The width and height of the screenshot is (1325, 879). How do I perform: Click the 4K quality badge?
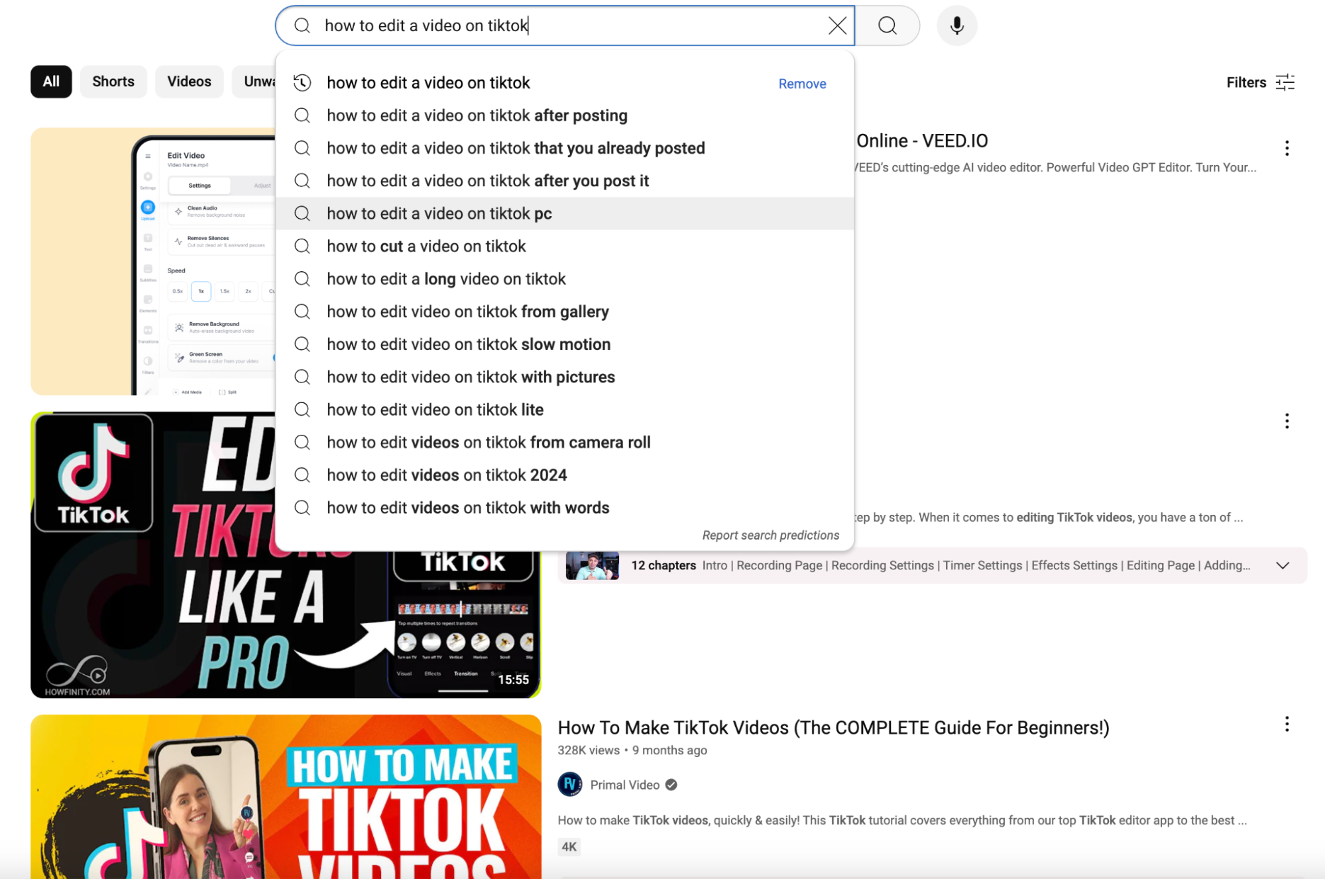point(569,847)
